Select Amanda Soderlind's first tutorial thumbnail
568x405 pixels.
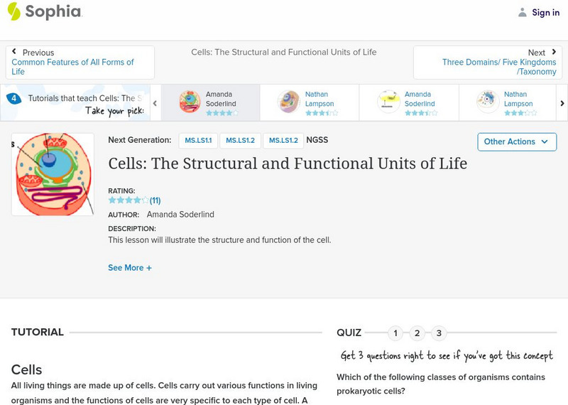tap(190, 102)
